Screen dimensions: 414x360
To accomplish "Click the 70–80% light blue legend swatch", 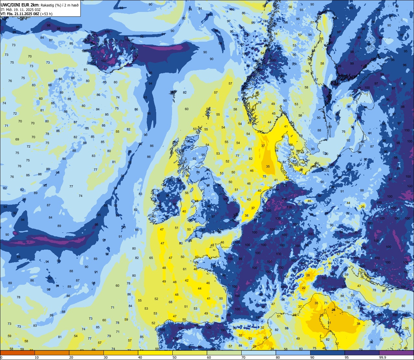I will tap(258, 353).
